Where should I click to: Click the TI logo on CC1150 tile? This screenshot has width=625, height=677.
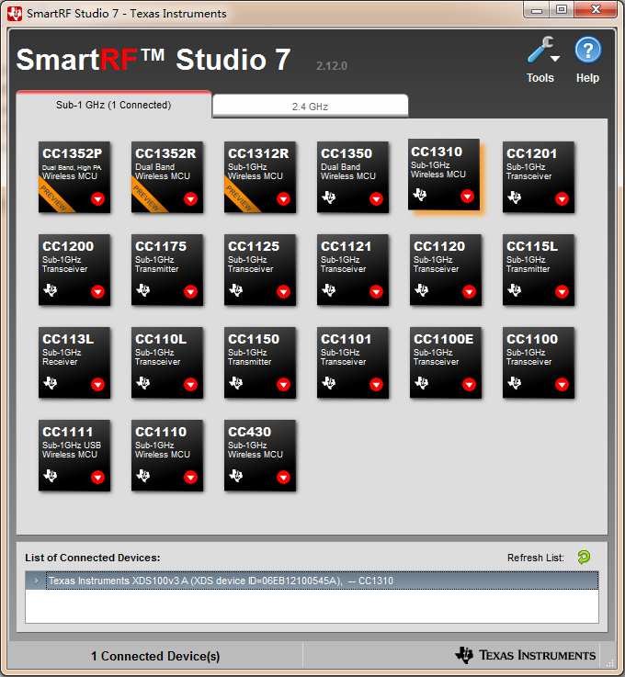pyautogui.click(x=236, y=383)
